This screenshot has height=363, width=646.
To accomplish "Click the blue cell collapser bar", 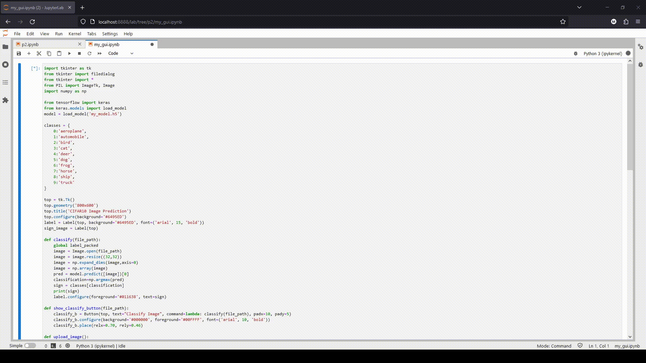I will point(20,201).
